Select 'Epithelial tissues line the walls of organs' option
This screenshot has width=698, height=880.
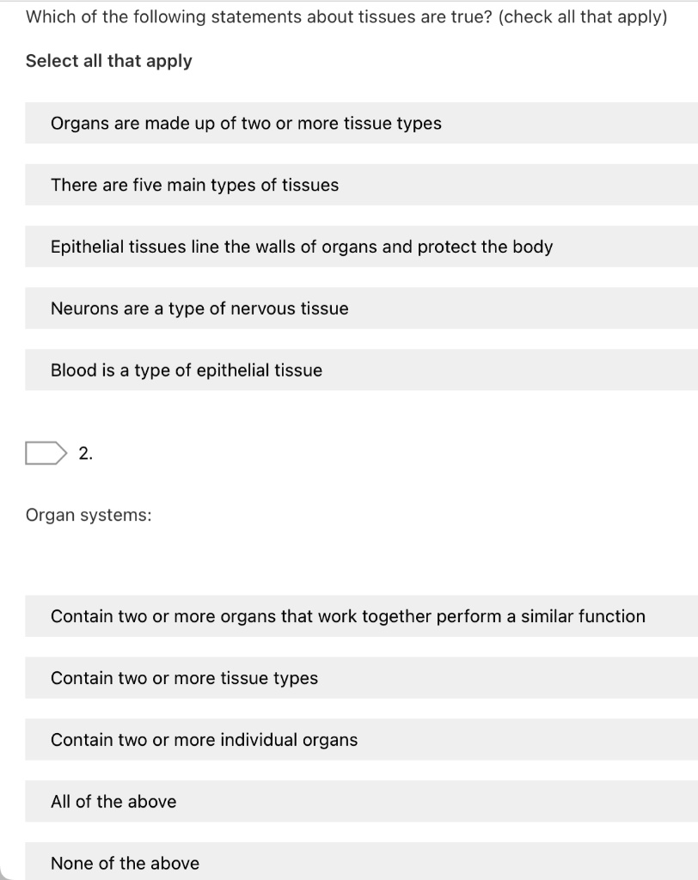tap(301, 247)
